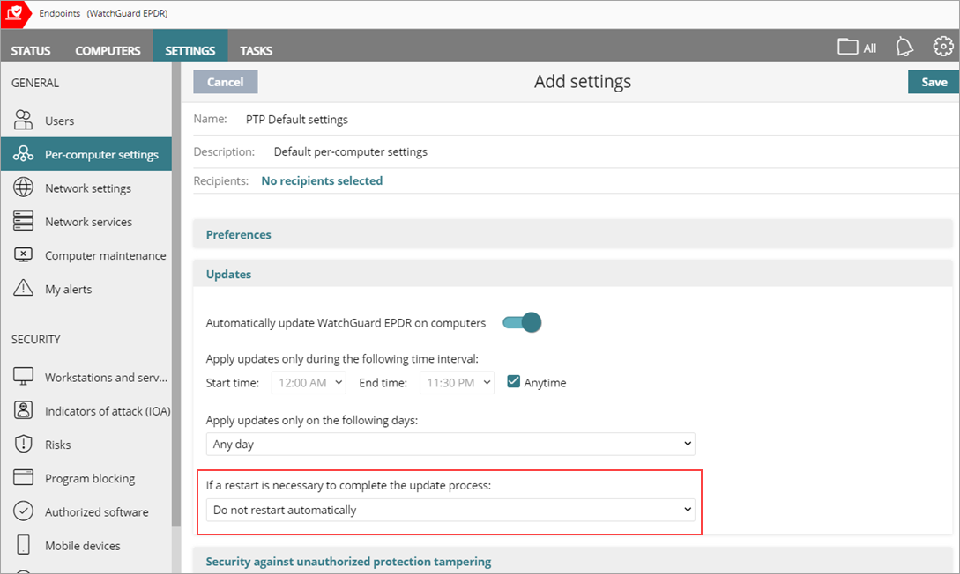Viewport: 960px width, 574px height.
Task: Select the Users icon in the sidebar
Action: [25, 120]
